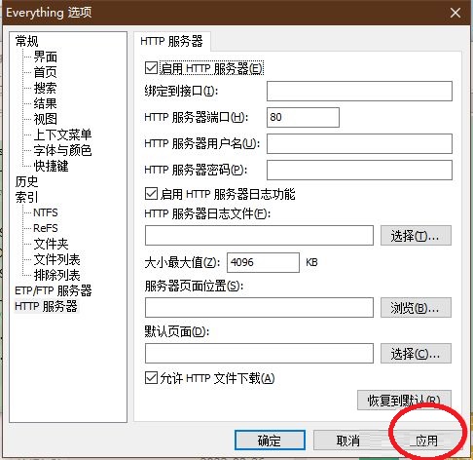Toggle 允许 HTTP 文件下载 checkbox
The height and width of the screenshot is (460, 473).
(151, 378)
